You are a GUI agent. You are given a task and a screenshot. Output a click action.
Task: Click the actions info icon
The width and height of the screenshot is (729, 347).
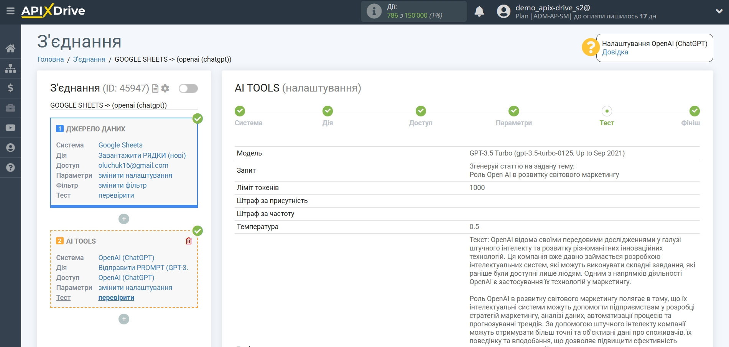coord(374,11)
